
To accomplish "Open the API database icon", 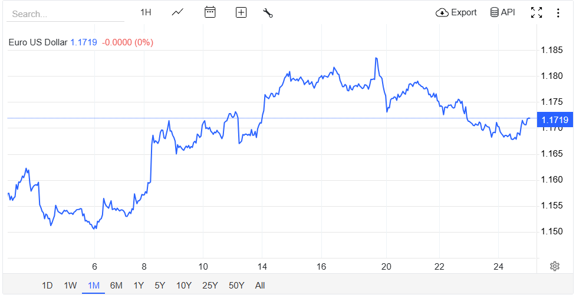I will (x=495, y=12).
